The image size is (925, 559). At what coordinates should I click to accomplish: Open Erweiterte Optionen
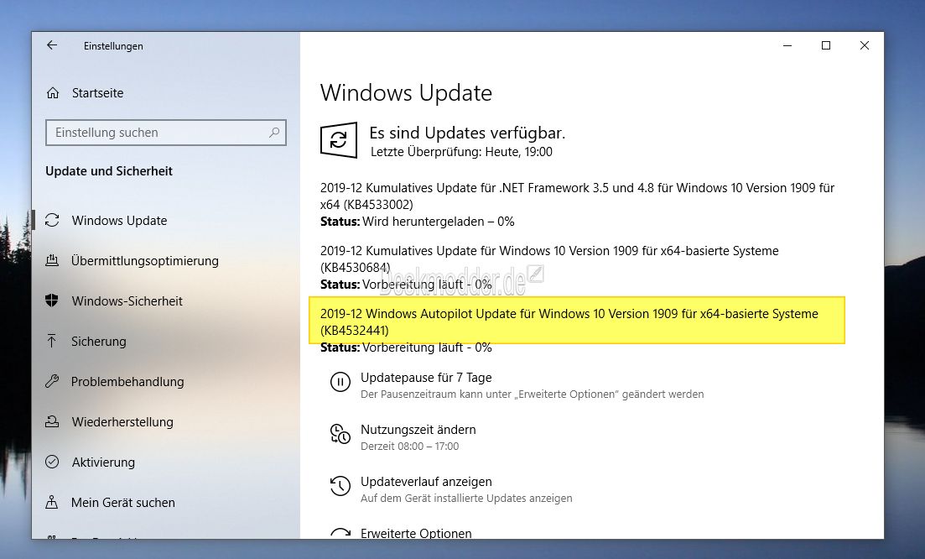416,533
